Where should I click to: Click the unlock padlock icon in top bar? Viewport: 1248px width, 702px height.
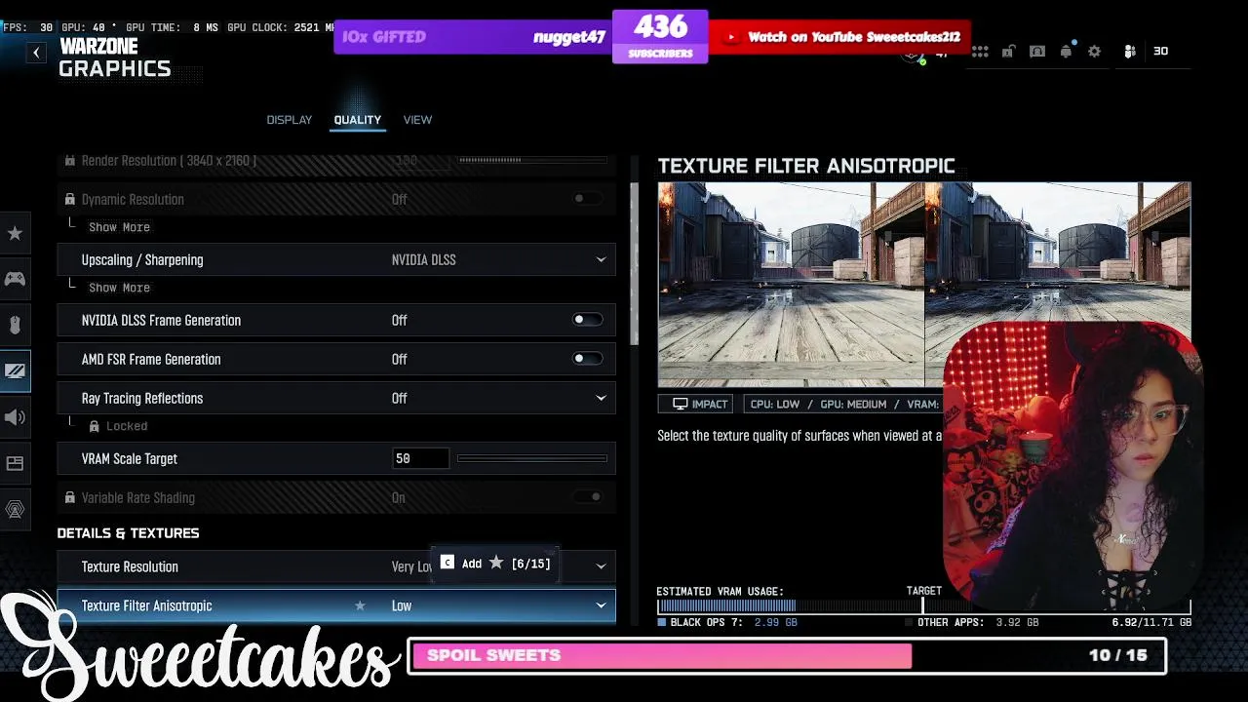pyautogui.click(x=1009, y=52)
